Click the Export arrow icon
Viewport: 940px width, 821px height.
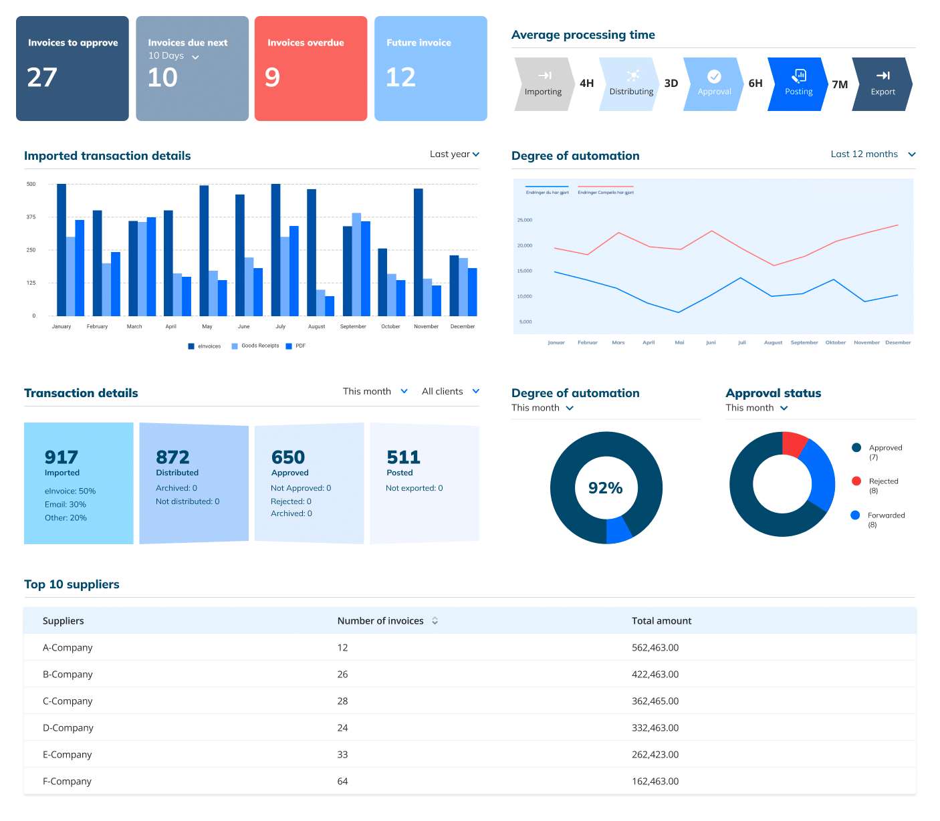pos(883,76)
